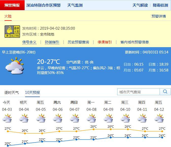Click the search magnifier button
Screen dimensions: 171x147
click(x=165, y=92)
